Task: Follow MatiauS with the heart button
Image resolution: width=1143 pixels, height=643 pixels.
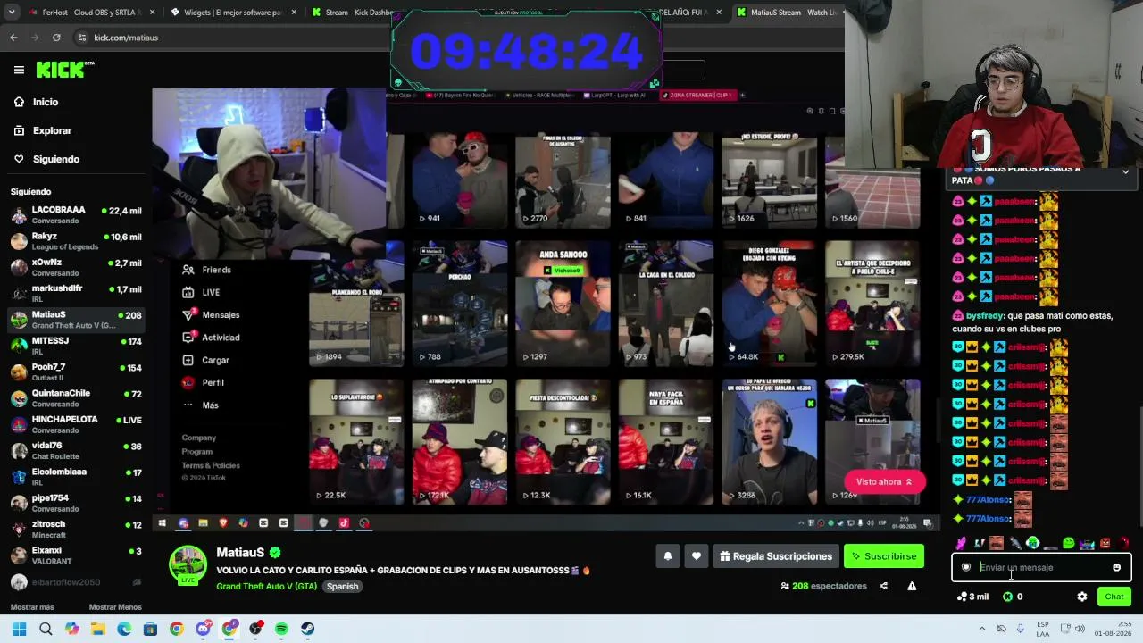Action: click(697, 556)
